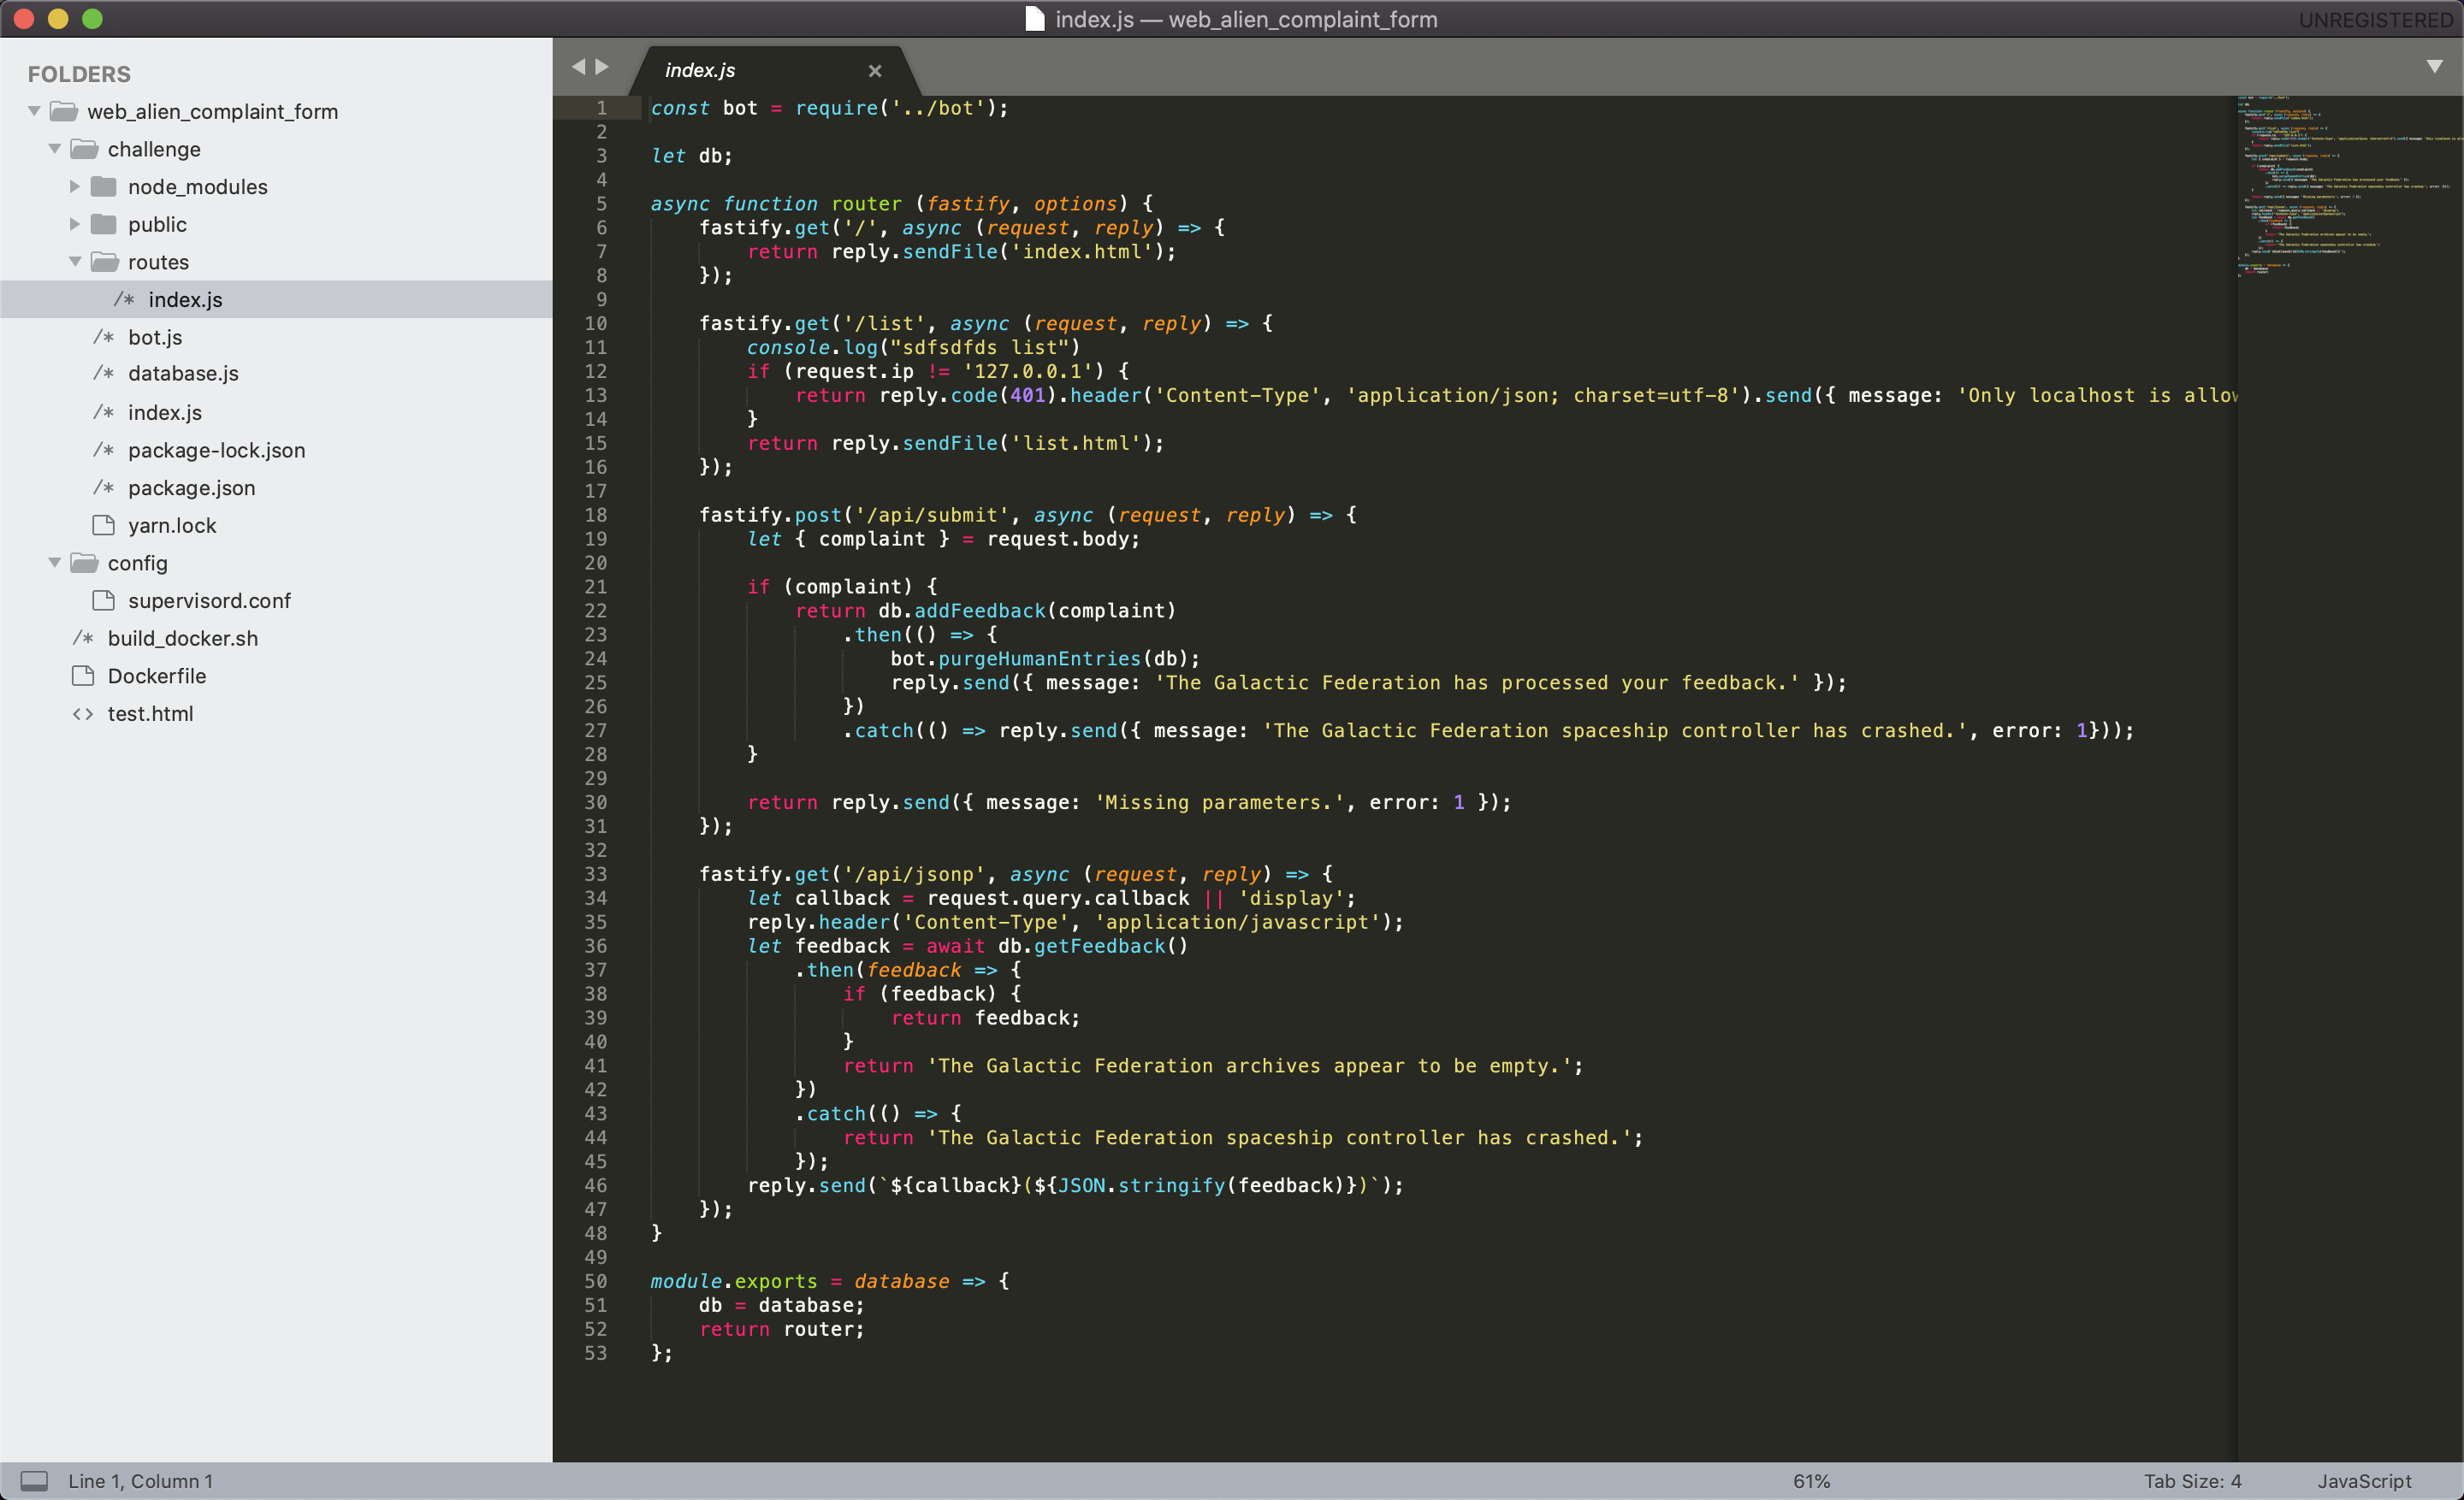Click the UNREGISTERED label in title bar

pyautogui.click(x=2375, y=19)
